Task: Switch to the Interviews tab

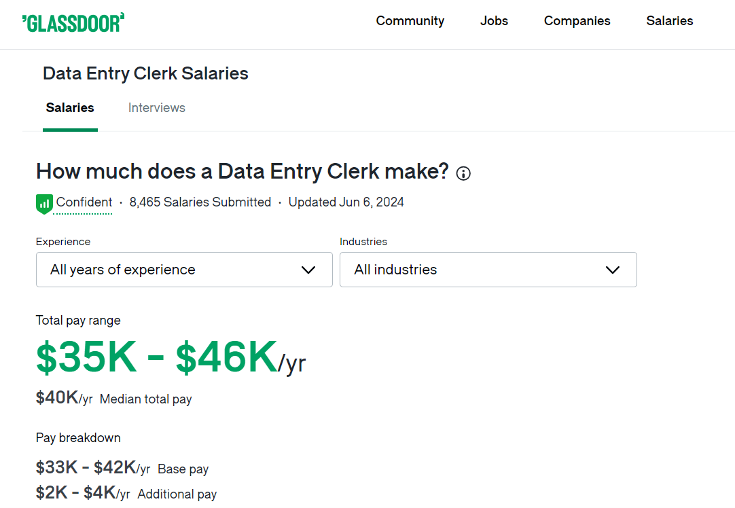Action: 156,108
